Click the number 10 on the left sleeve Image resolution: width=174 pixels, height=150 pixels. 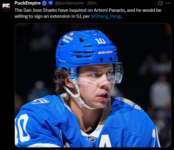pos(22,129)
